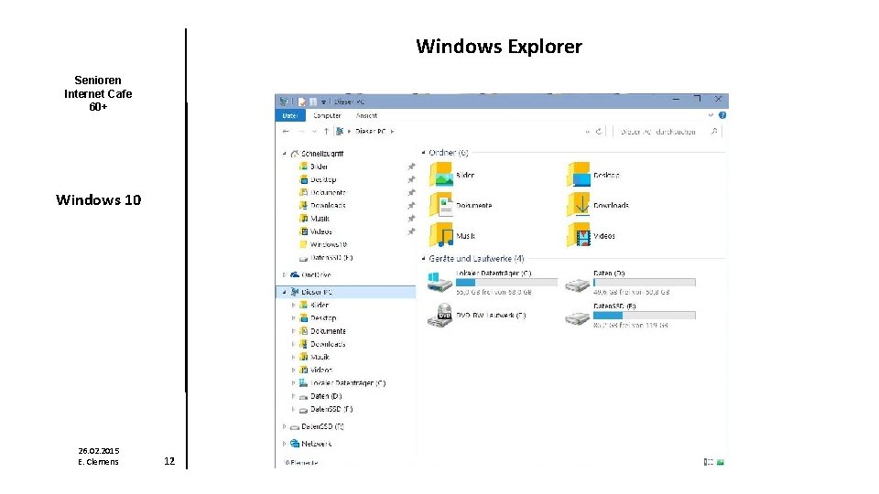Image resolution: width=879 pixels, height=494 pixels.
Task: Select the DVD-RW-Laufwerk (E:) drive icon
Action: tap(439, 316)
